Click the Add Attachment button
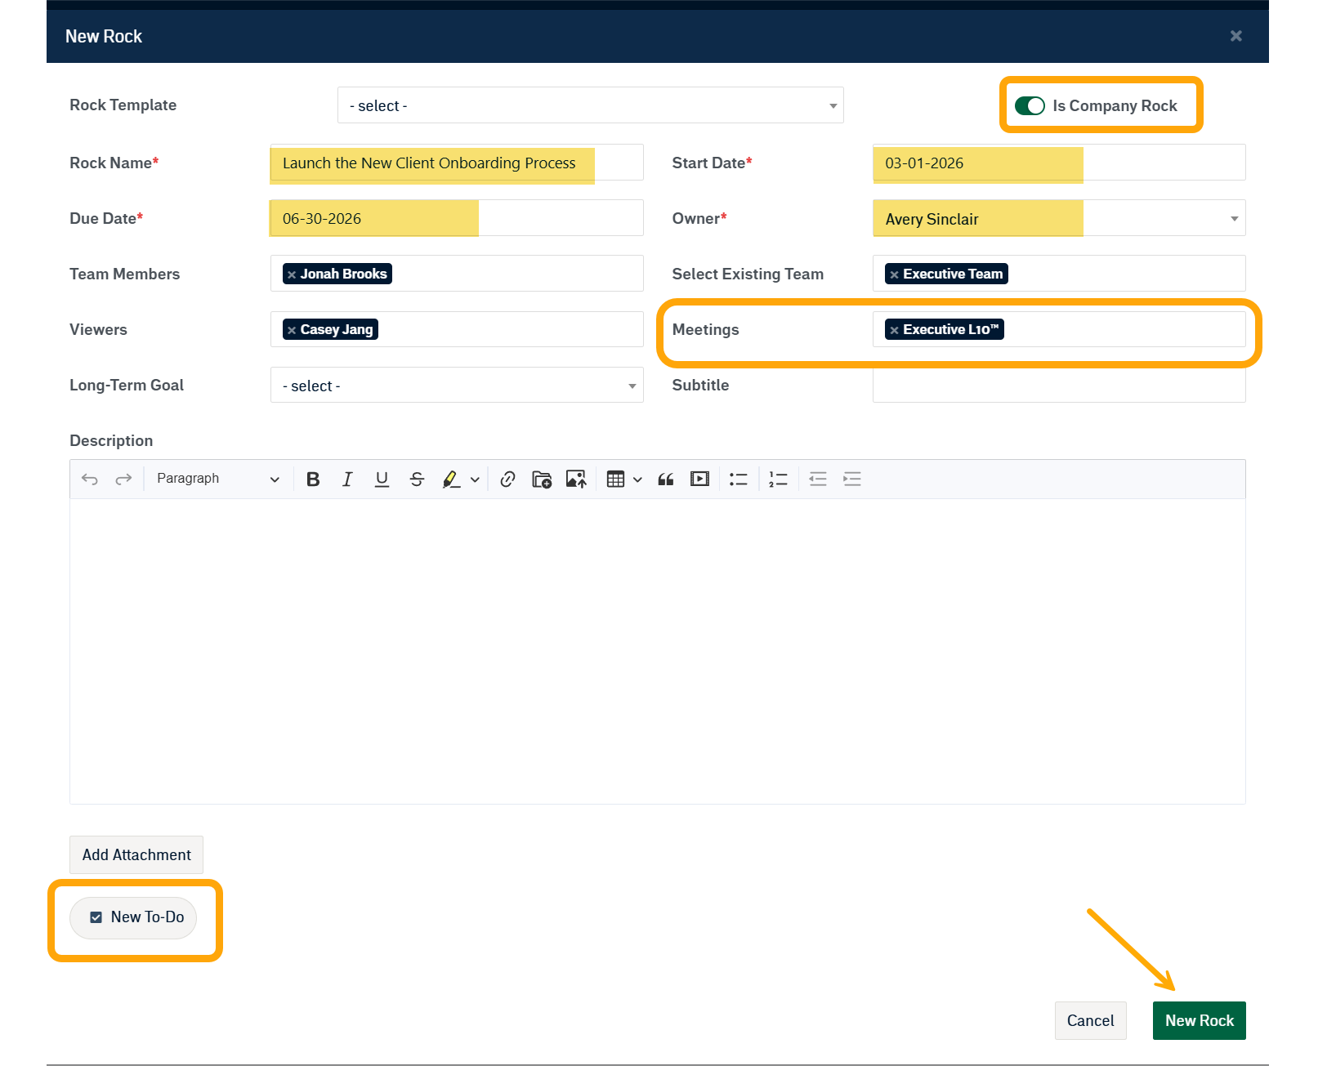This screenshot has width=1336, height=1066. 136,854
